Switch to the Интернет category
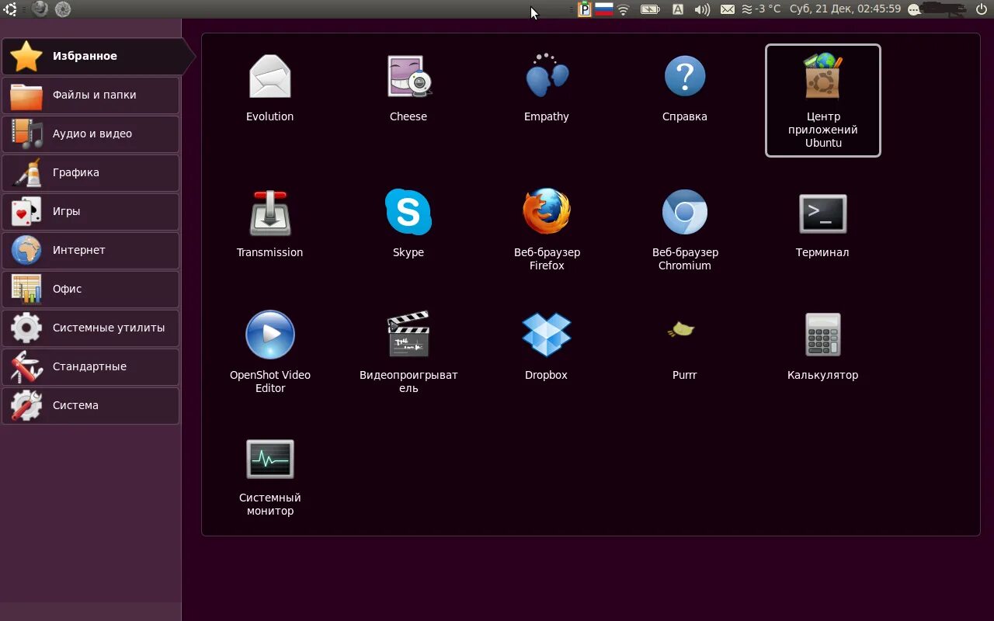 coord(91,250)
